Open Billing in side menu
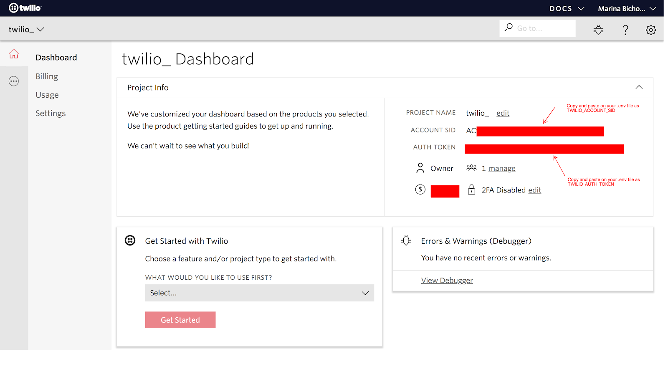668x377 pixels. tap(47, 76)
